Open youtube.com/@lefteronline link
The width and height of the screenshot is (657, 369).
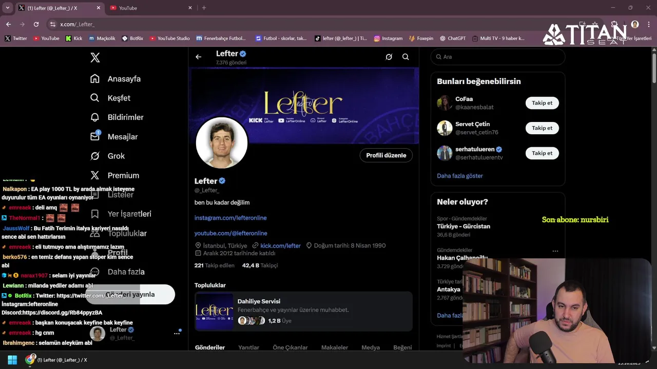(x=231, y=233)
